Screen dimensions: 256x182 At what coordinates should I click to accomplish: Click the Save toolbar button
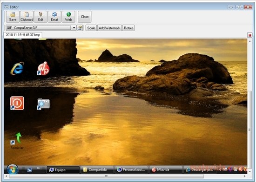(x=13, y=17)
